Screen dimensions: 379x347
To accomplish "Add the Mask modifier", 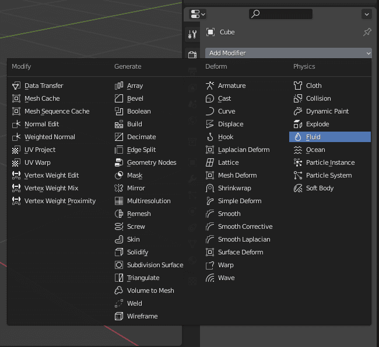I will (x=129, y=175).
